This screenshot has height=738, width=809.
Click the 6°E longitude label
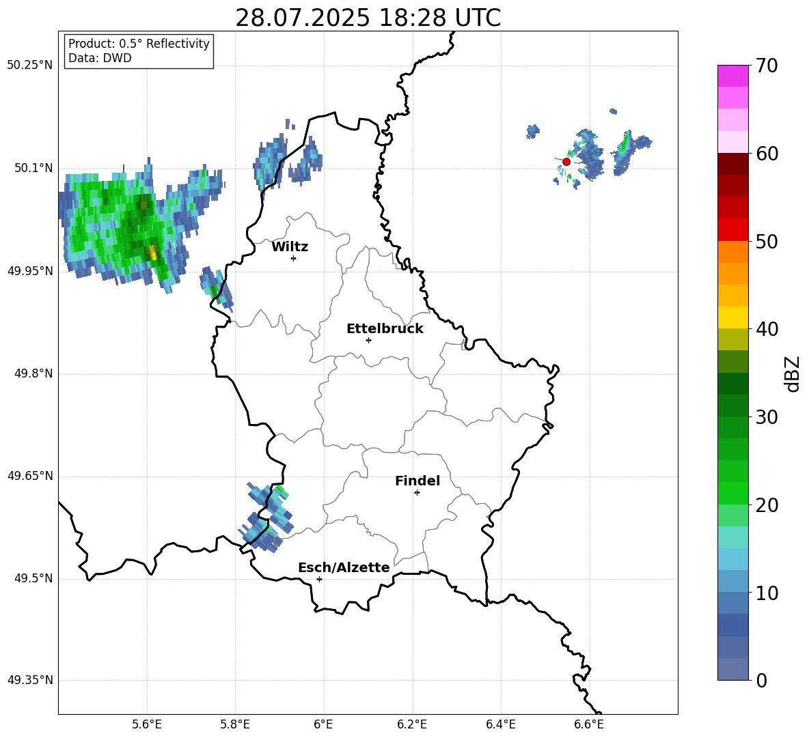[x=323, y=724]
